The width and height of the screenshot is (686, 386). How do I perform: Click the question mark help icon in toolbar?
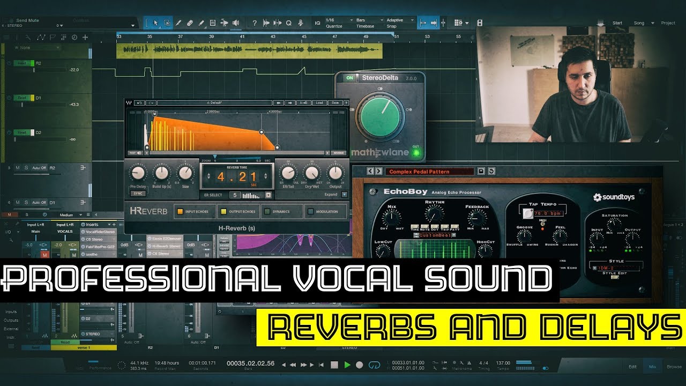click(255, 23)
